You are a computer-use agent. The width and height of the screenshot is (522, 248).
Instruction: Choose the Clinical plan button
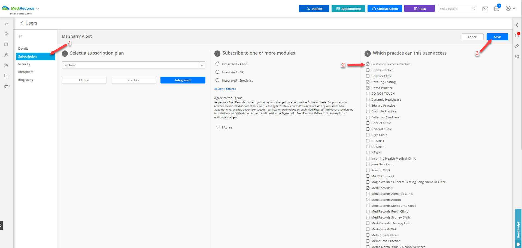click(84, 80)
